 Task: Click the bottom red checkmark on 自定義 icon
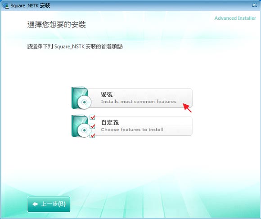(x=92, y=135)
